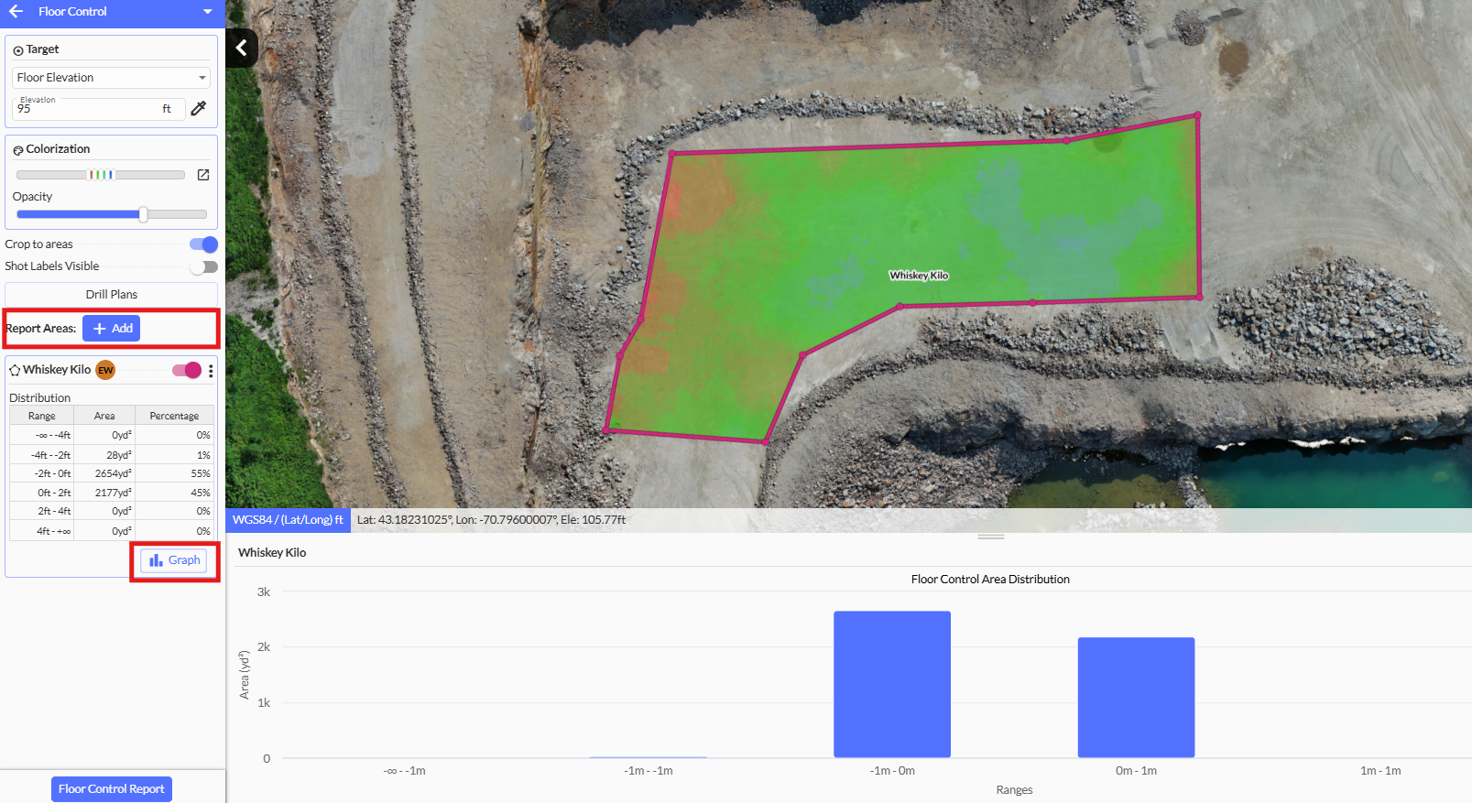Expand the Drill Plans section

click(111, 295)
